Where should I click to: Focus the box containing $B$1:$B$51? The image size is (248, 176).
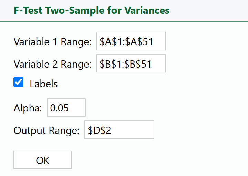tap(131, 63)
